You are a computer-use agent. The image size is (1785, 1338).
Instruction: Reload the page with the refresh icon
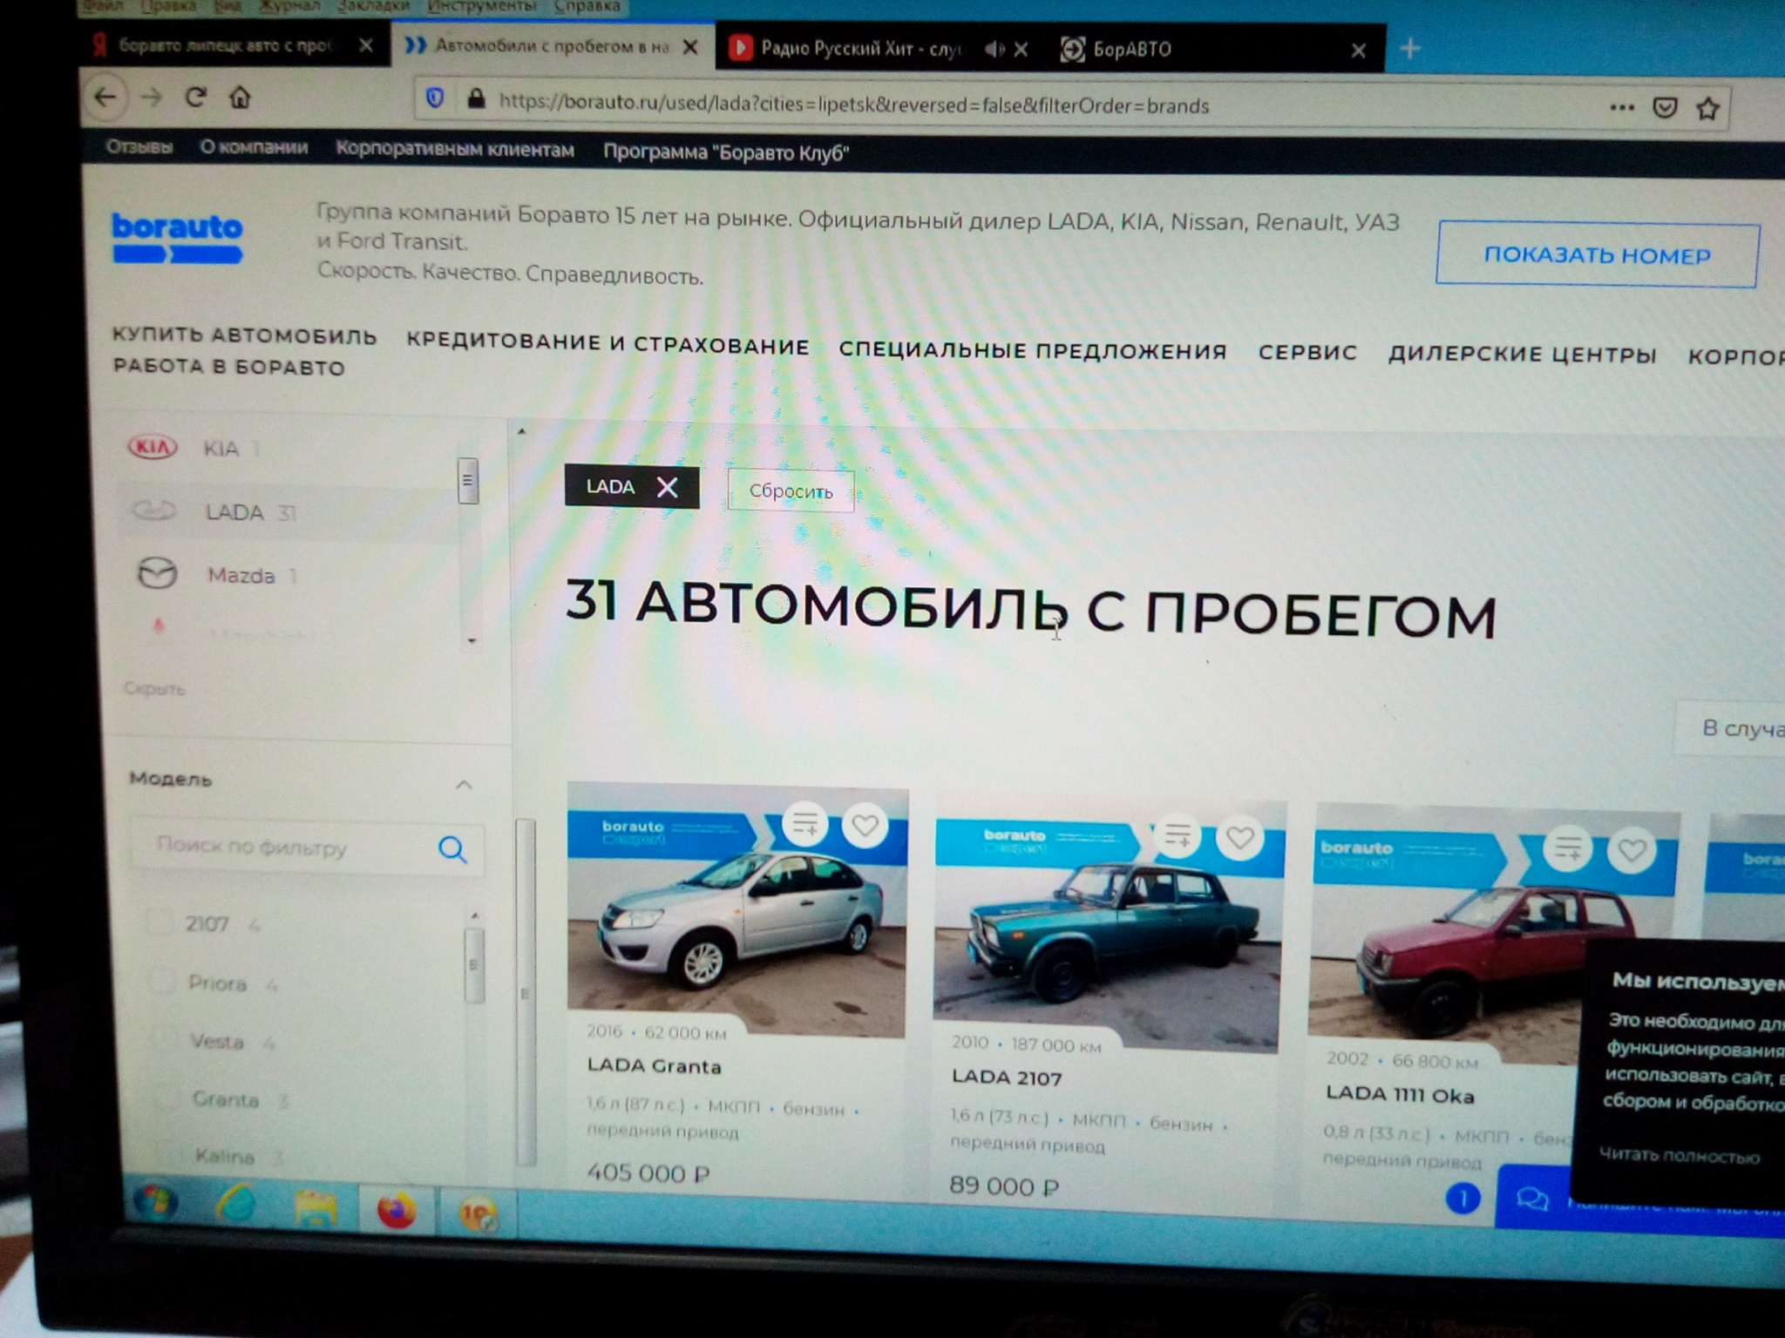(x=195, y=98)
